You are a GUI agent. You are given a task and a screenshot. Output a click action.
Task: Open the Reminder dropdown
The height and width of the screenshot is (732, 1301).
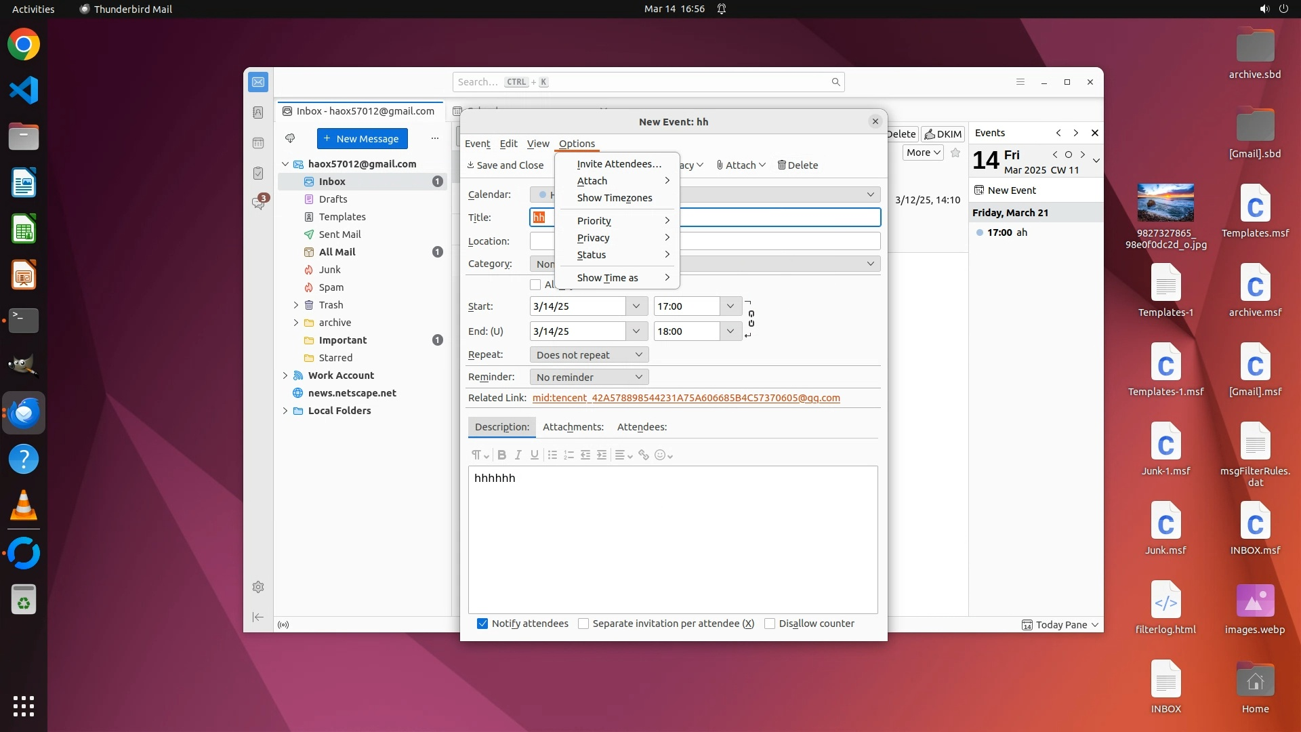pyautogui.click(x=589, y=378)
